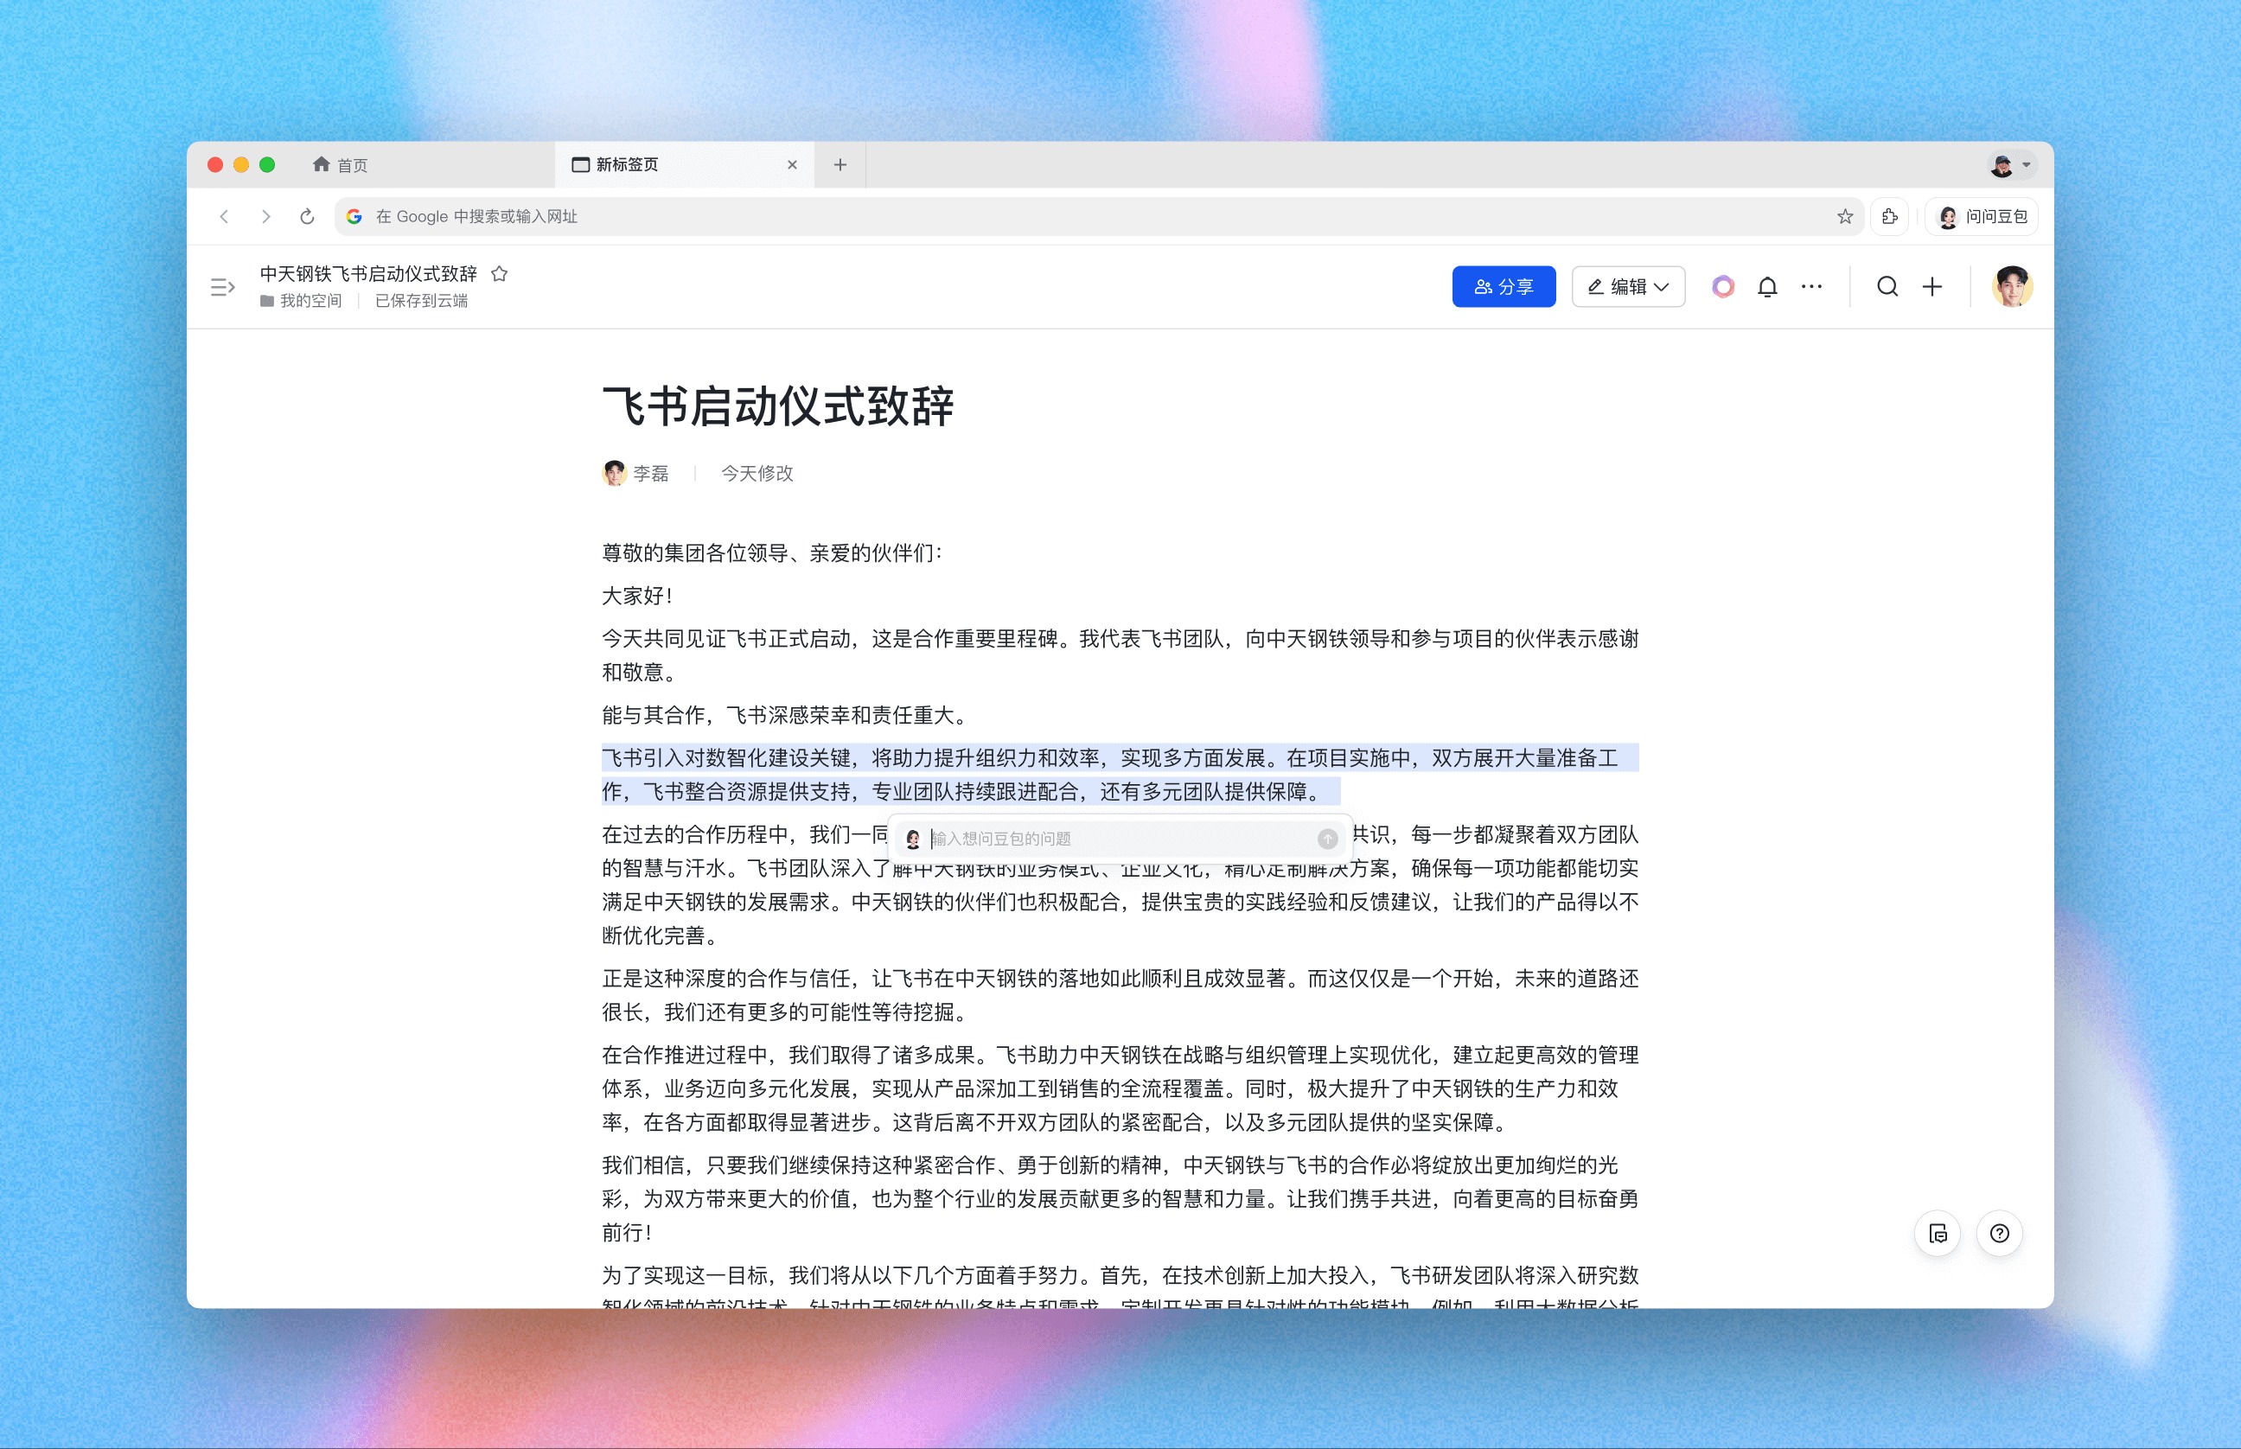The height and width of the screenshot is (1449, 2241).
Task: Open notifications bell icon
Action: pyautogui.click(x=1767, y=287)
